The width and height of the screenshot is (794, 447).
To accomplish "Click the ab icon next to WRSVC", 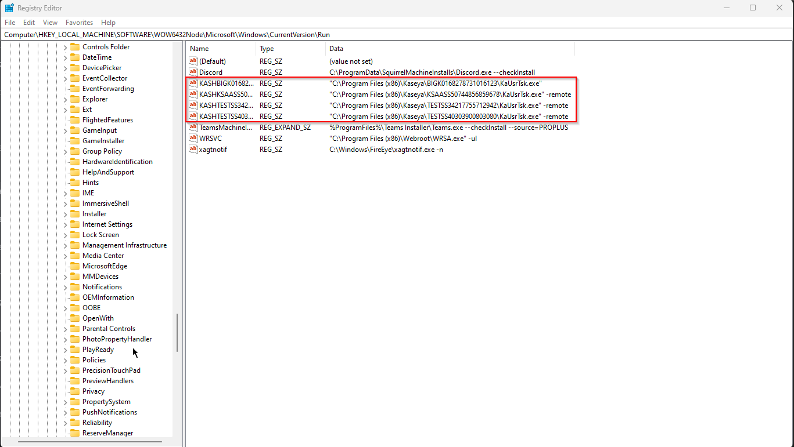I will click(193, 138).
